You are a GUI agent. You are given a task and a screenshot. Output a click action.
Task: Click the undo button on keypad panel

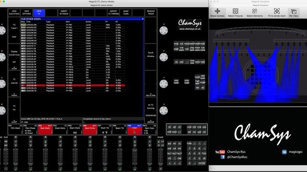[x=189, y=127]
